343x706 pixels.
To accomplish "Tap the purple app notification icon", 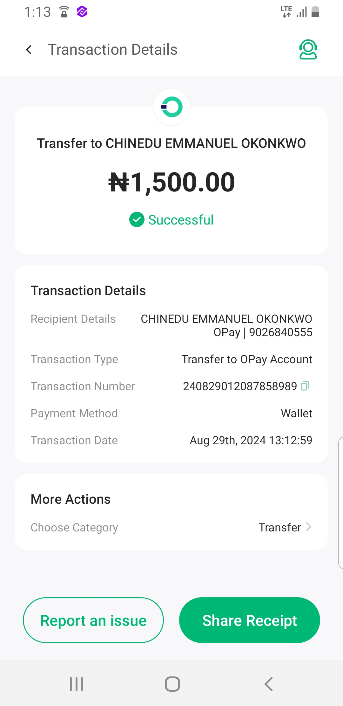I will (82, 12).
